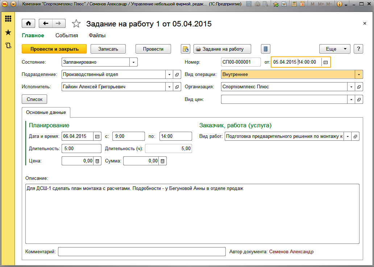374x267 pixels.
Task: Open calendar picker for document date
Action: [x=325, y=62]
